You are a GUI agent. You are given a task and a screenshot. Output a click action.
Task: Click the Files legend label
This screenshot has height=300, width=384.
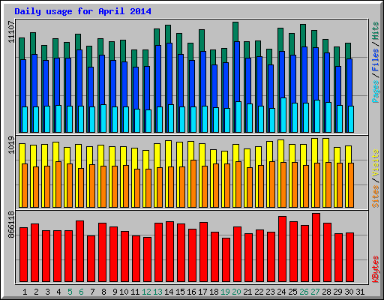[376, 60]
